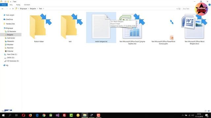
Task: Open the volume control in system tray
Action: [x=193, y=115]
